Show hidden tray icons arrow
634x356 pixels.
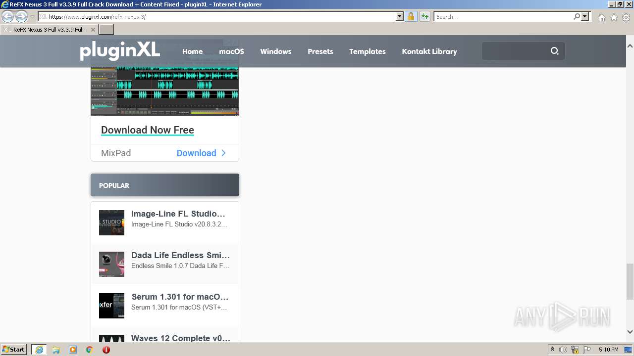[552, 350]
